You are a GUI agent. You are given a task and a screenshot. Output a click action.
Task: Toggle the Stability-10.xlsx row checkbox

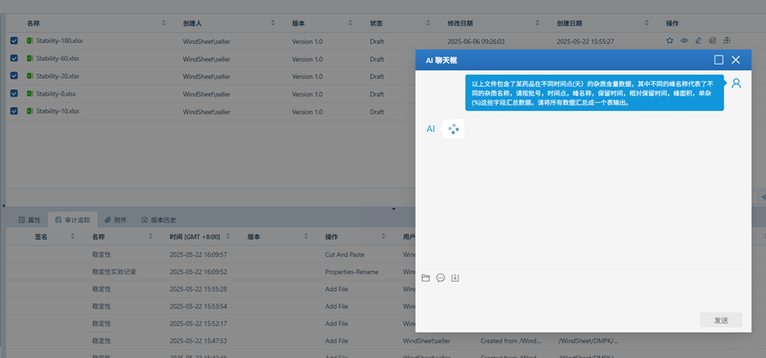[x=14, y=111]
